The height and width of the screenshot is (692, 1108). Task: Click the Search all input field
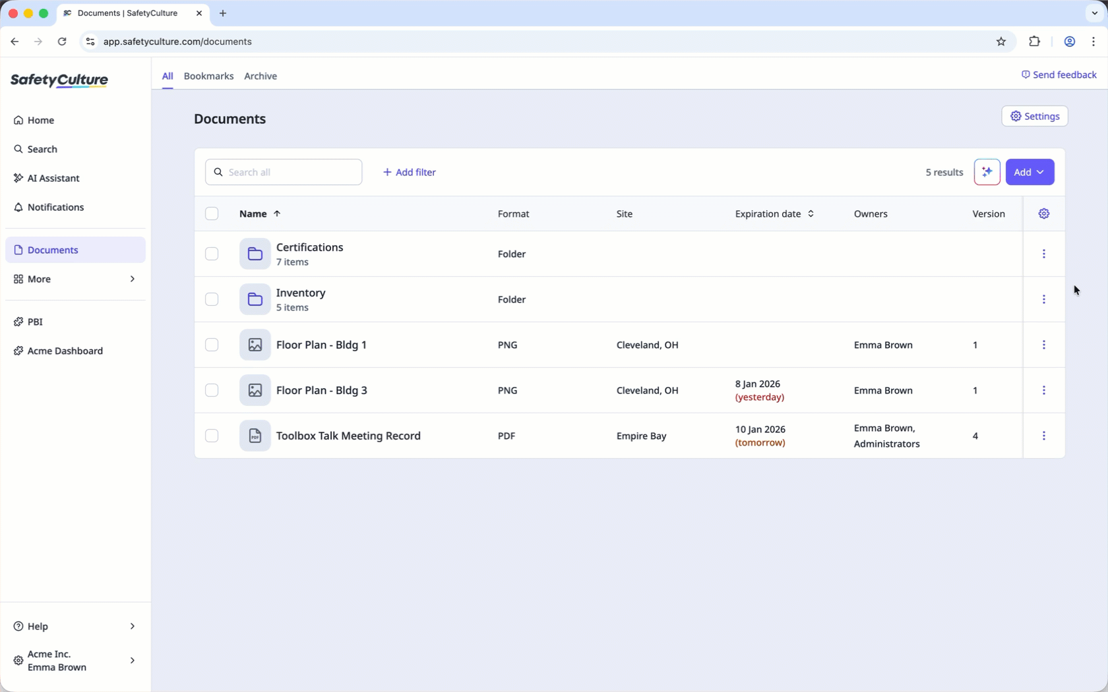[284, 172]
